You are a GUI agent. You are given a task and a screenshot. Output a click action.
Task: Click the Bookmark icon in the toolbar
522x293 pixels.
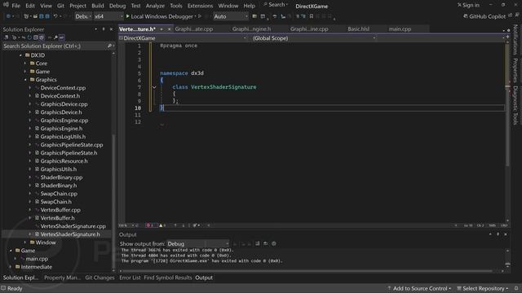click(x=312, y=16)
